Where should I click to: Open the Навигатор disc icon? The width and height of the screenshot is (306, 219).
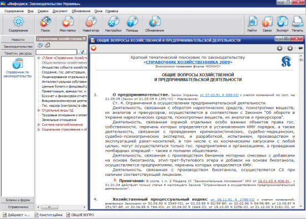pyautogui.click(x=91, y=22)
